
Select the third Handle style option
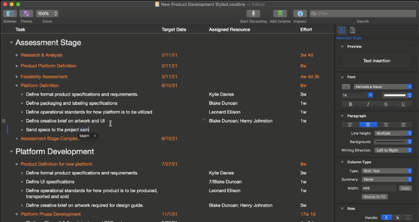408,218
